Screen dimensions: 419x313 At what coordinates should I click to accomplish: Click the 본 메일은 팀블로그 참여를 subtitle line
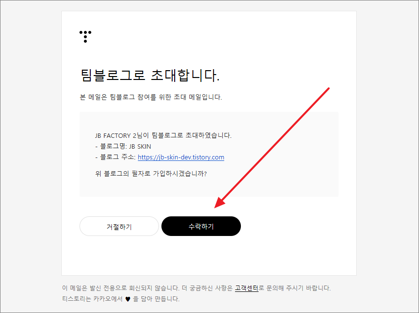pyautogui.click(x=151, y=97)
